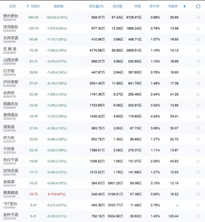Image resolution: width=205 pixels, height=222 pixels.
Task: Remove 贵州茅台 row with X icon
Action: click(198, 17)
